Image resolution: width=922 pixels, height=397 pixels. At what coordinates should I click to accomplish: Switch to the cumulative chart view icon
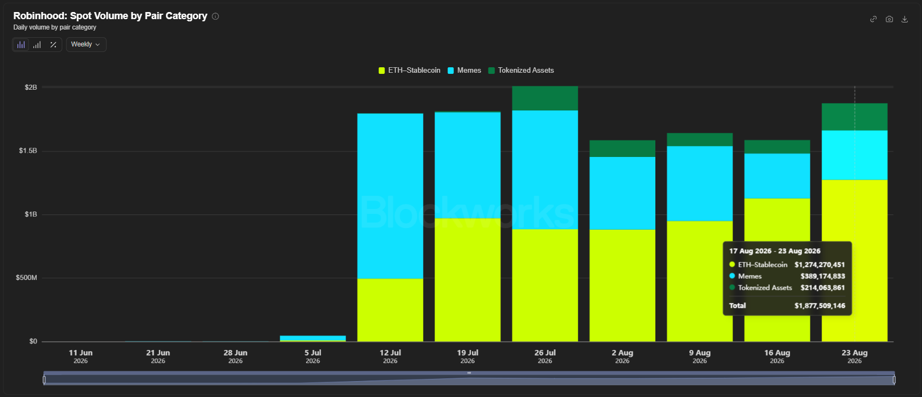[37, 45]
